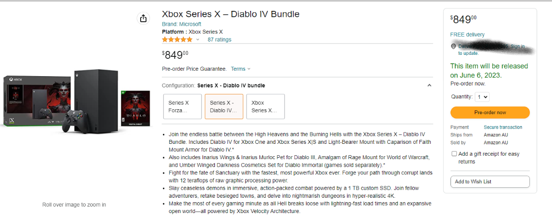Open the Brand: Microsoft link
This screenshot has height=216, width=552.
point(182,24)
